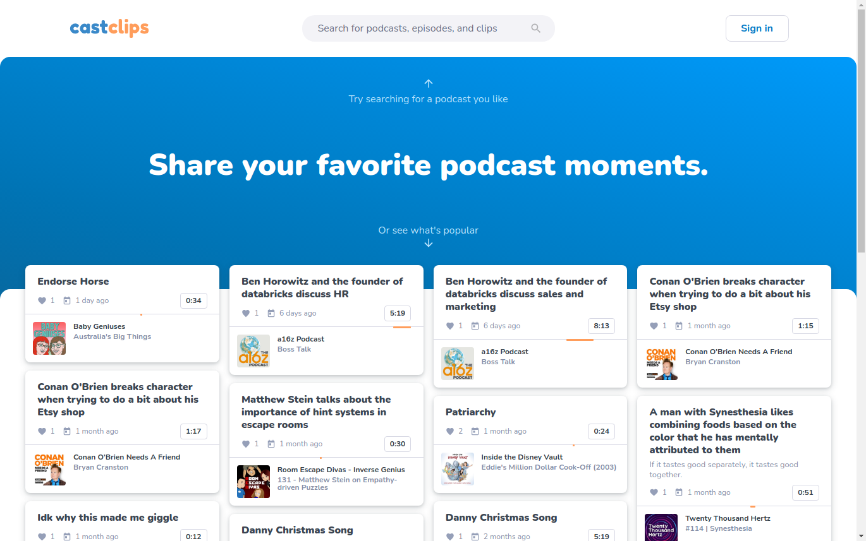Viewport: 866px width, 541px height.
Task: Open a16z artwork on sales clip card
Action: point(458,364)
